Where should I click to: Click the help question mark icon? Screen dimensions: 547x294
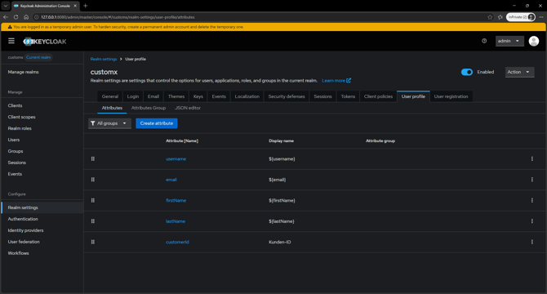tap(484, 41)
